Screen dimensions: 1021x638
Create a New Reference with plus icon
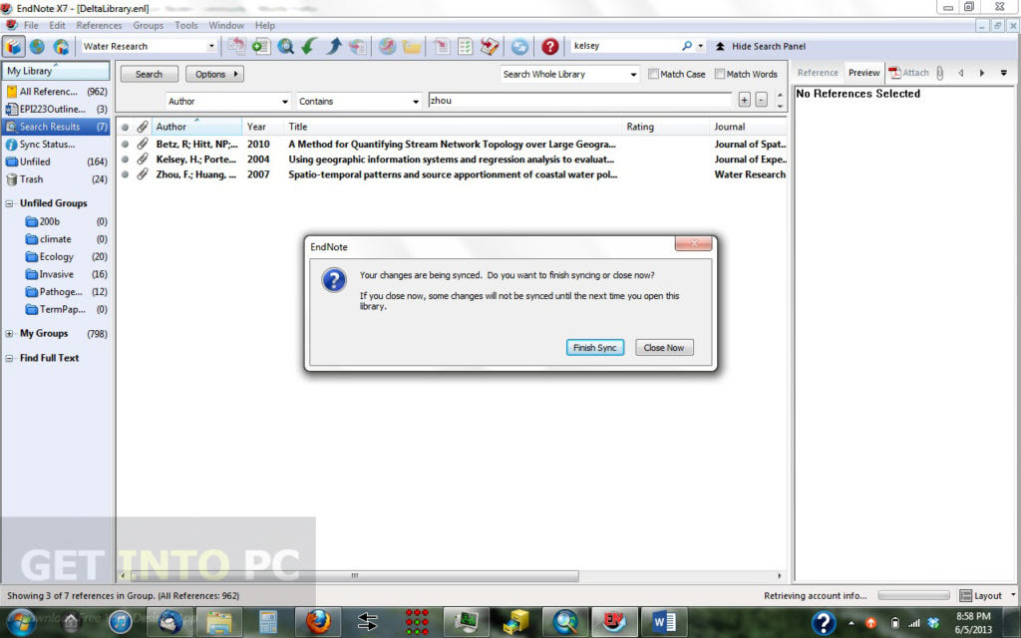point(261,46)
